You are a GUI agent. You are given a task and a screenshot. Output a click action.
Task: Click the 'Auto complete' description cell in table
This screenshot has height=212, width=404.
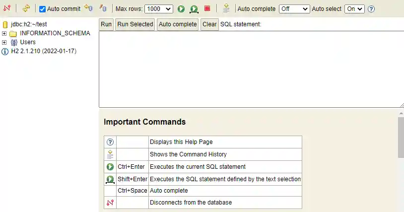[225, 191]
